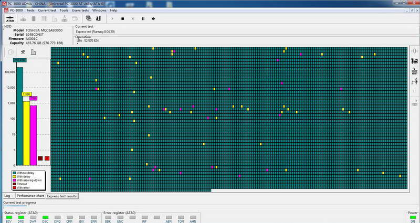This screenshot has width=420, height=223.
Task: Click the With delay yellow legend swatch
Action: 14,177
